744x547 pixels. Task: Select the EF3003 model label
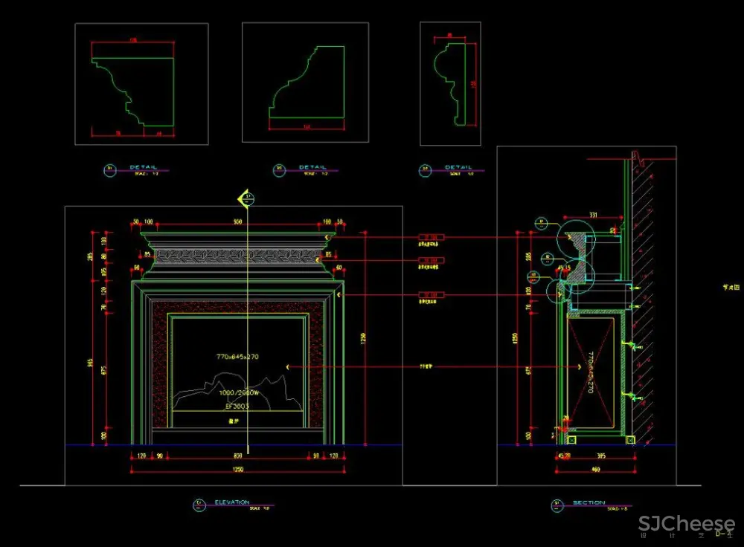pos(237,407)
